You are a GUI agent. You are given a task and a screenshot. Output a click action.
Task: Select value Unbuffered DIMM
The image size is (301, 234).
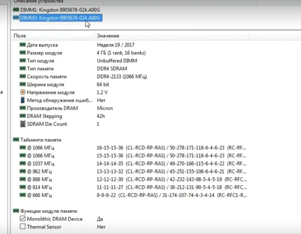(x=117, y=61)
